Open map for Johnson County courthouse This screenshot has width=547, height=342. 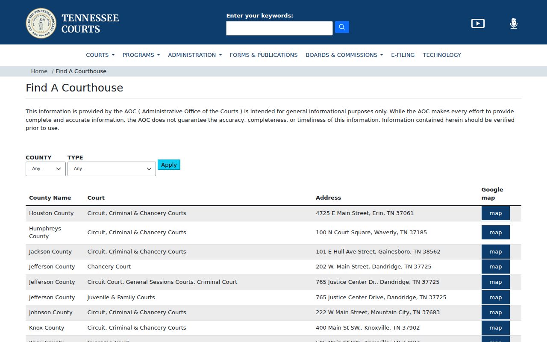point(496,313)
